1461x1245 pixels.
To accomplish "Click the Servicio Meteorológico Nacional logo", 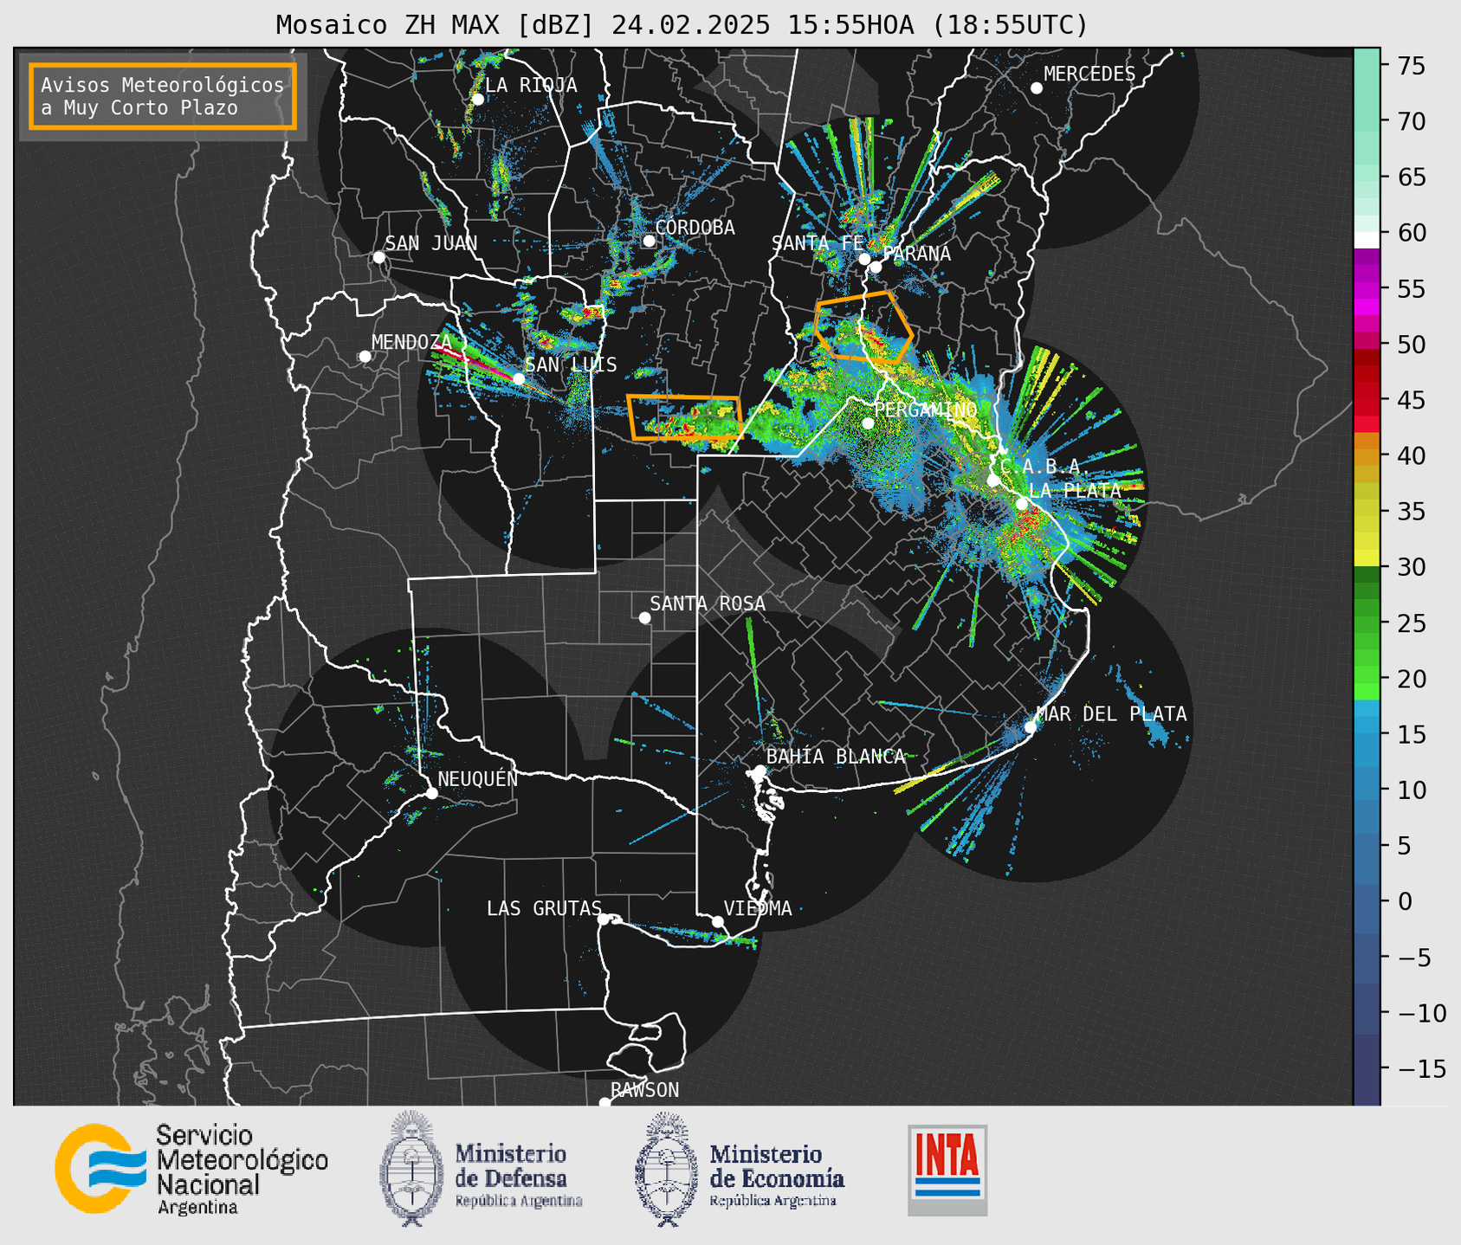I will pos(191,1170).
